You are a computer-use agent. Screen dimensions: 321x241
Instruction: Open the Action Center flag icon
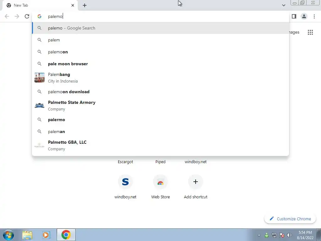coord(282,235)
